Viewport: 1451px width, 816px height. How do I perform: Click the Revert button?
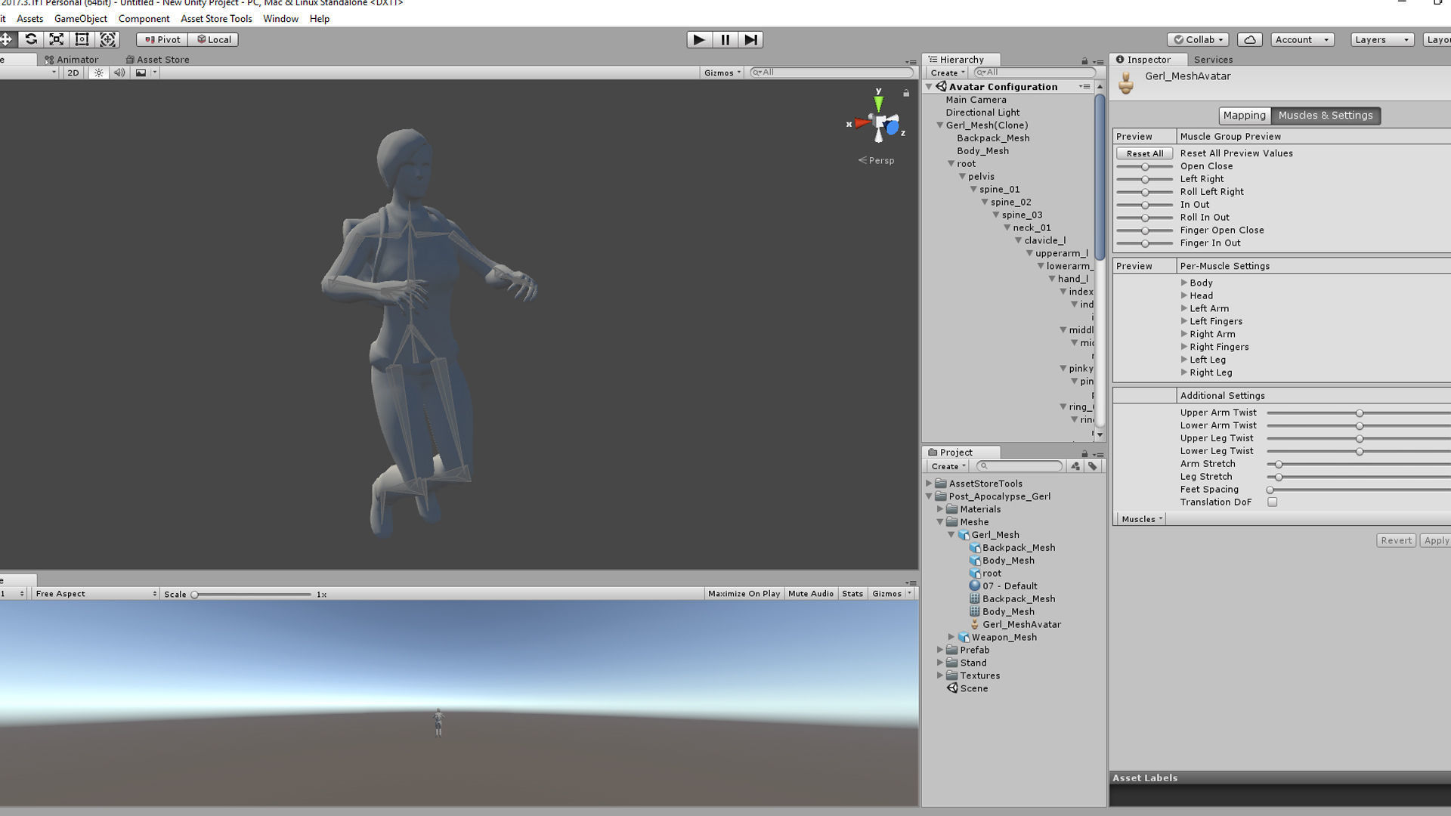pos(1395,540)
